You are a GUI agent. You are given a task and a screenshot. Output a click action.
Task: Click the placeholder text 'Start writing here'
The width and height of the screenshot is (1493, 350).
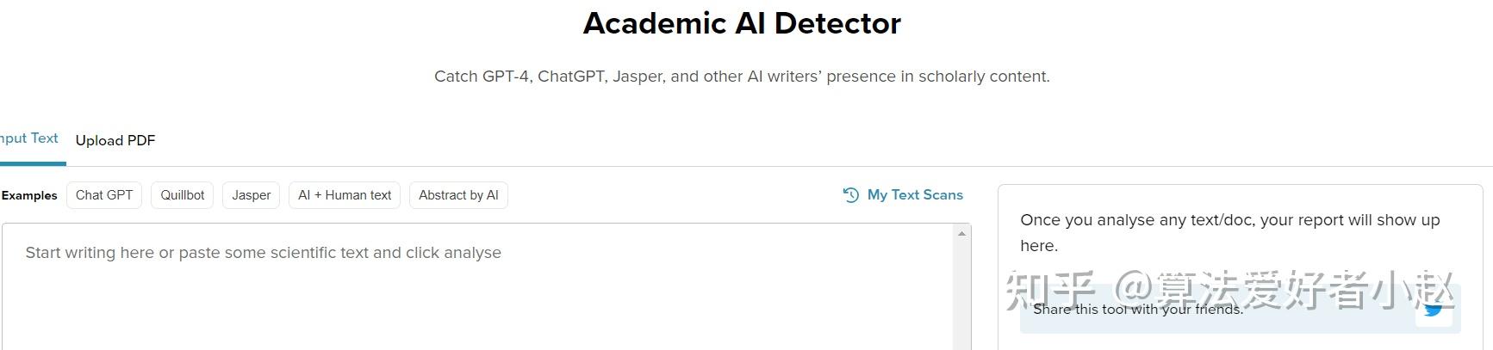pos(263,253)
